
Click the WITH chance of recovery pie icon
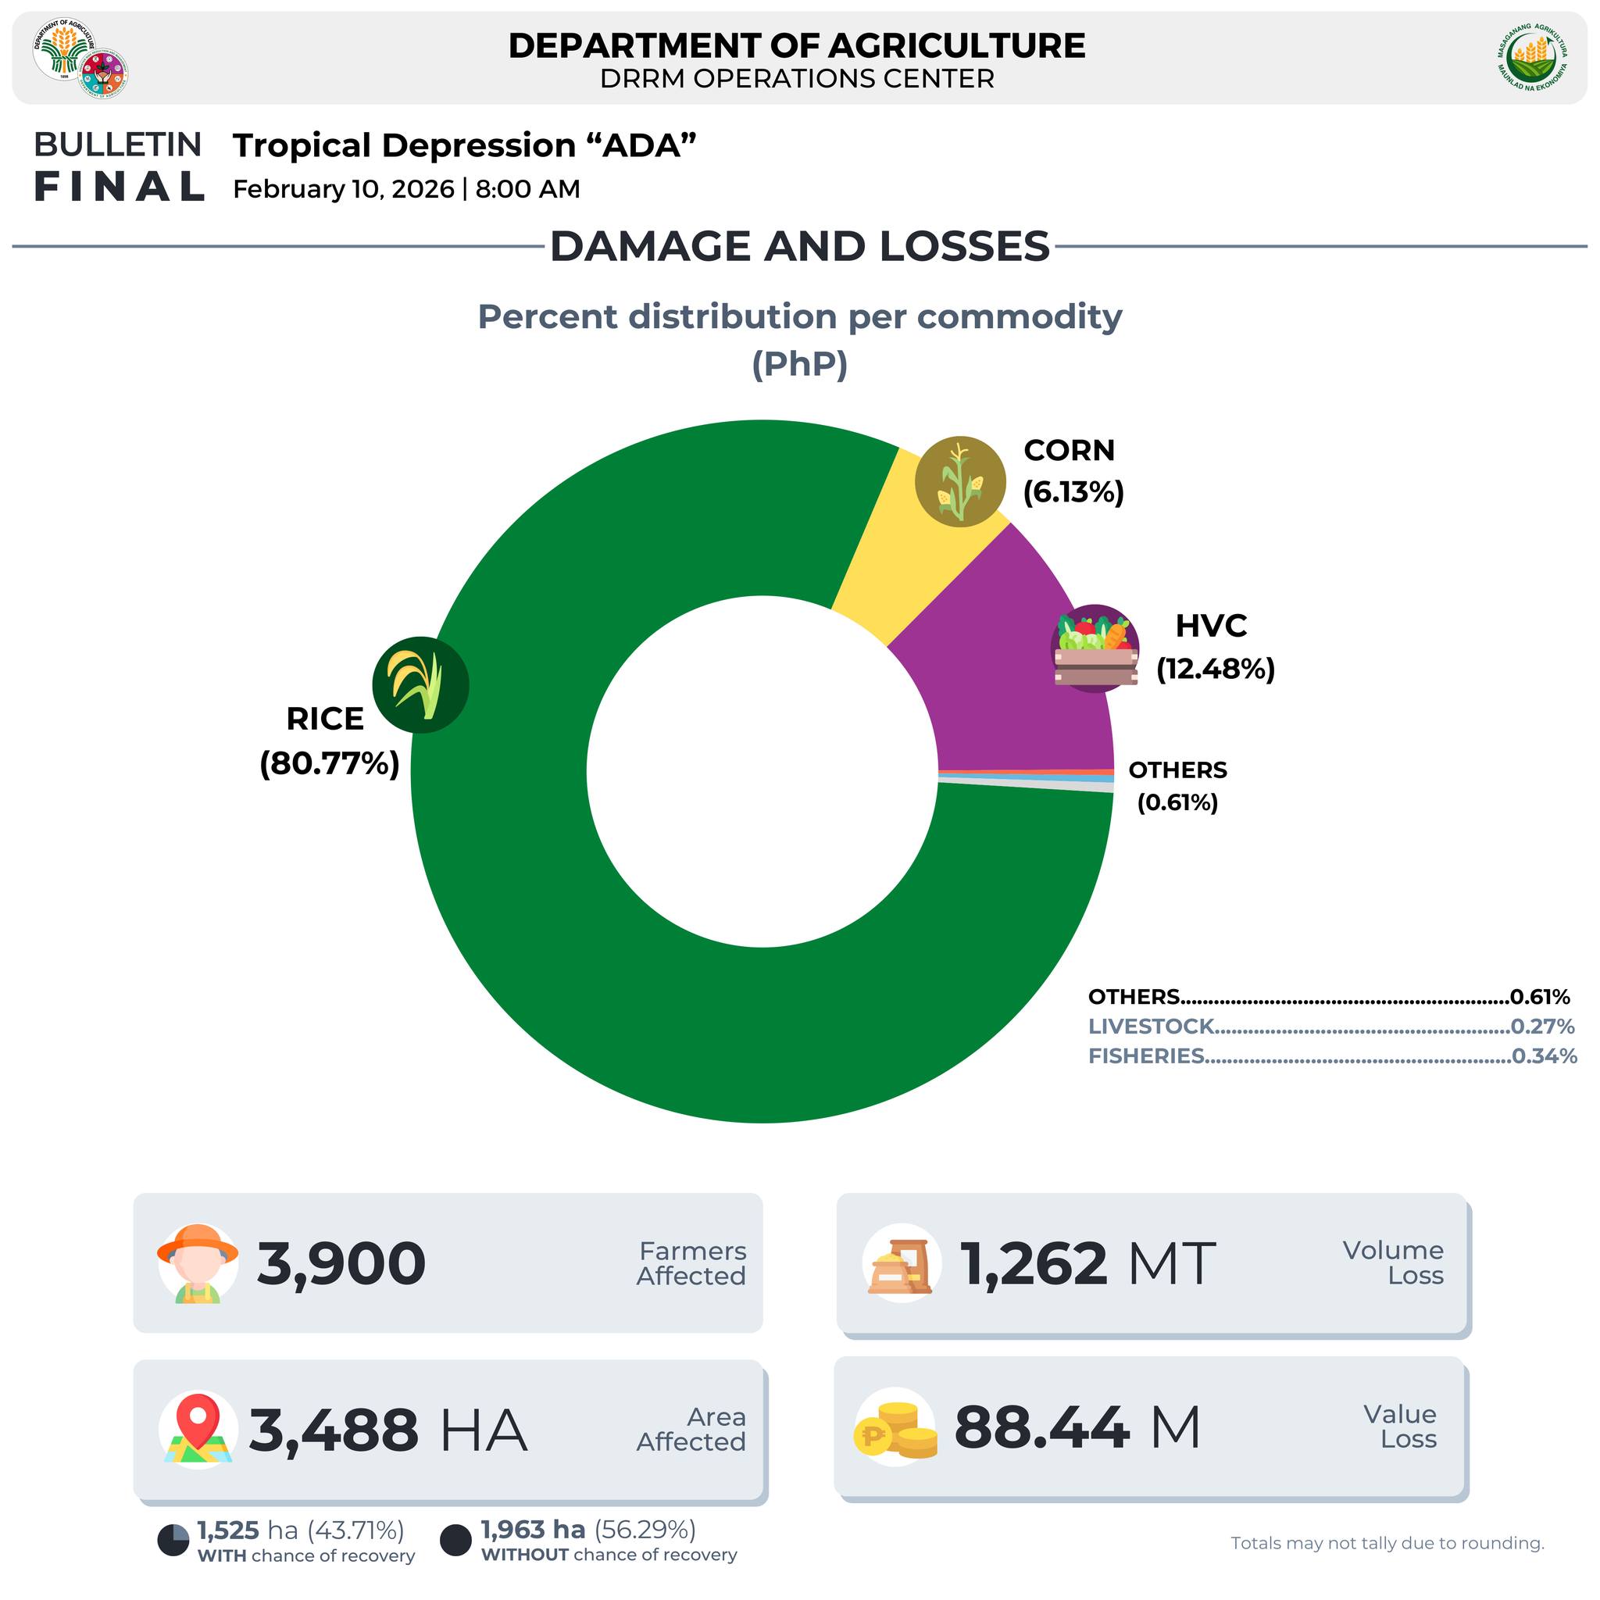[173, 1541]
